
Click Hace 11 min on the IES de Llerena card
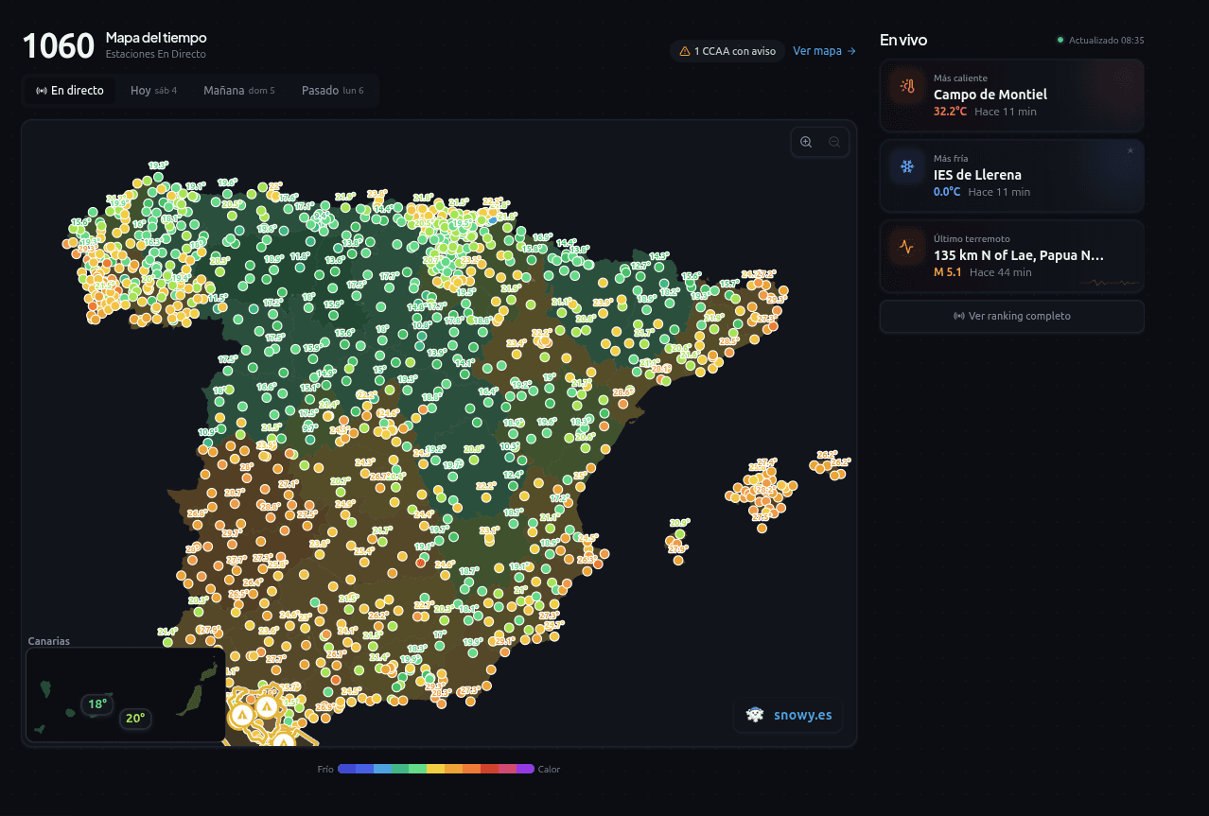pyautogui.click(x=999, y=192)
